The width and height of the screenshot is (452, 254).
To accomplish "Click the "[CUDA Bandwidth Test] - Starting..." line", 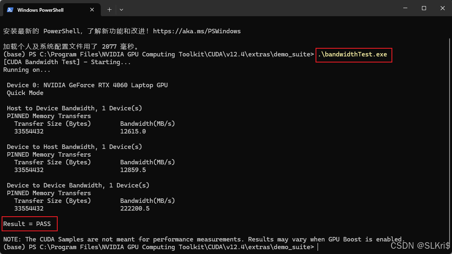I will 67,62.
